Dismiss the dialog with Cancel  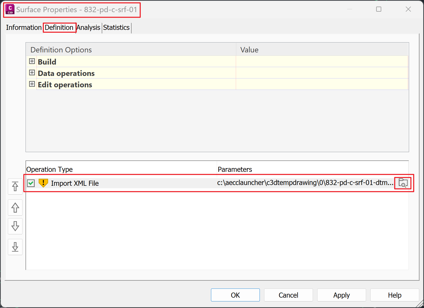point(288,295)
